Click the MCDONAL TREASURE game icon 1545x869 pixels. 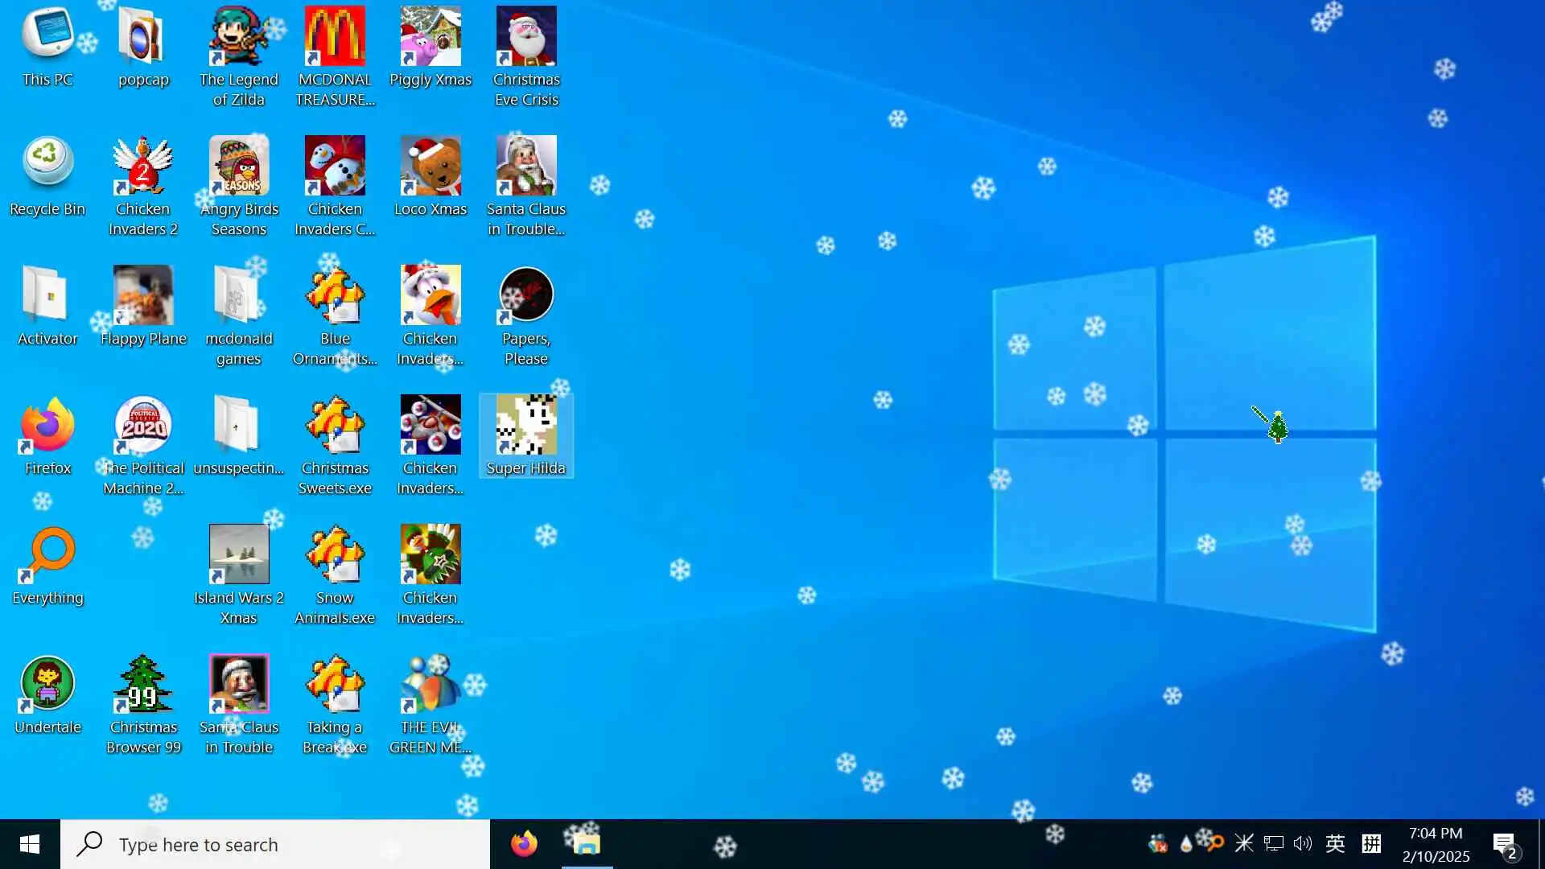(x=335, y=37)
